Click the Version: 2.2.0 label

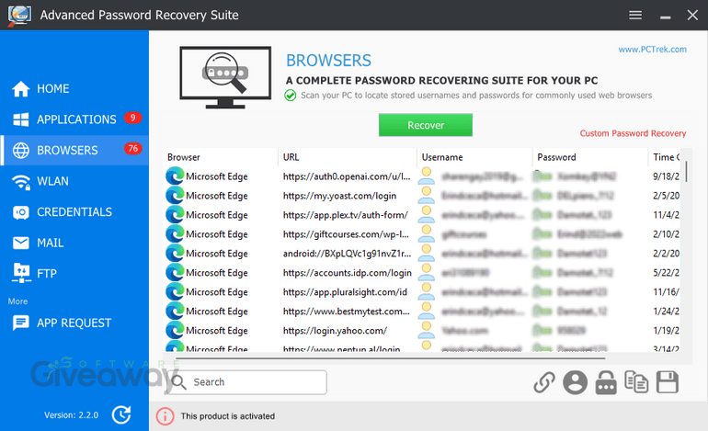tap(71, 414)
